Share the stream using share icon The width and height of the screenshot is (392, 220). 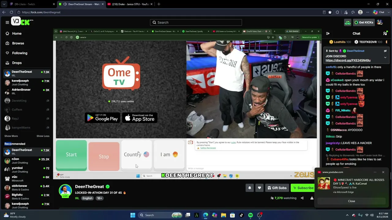(x=302, y=198)
